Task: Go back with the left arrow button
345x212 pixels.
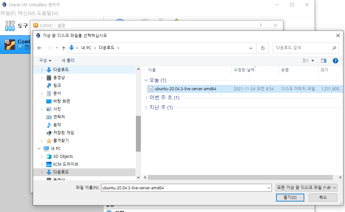Action: (x=39, y=48)
